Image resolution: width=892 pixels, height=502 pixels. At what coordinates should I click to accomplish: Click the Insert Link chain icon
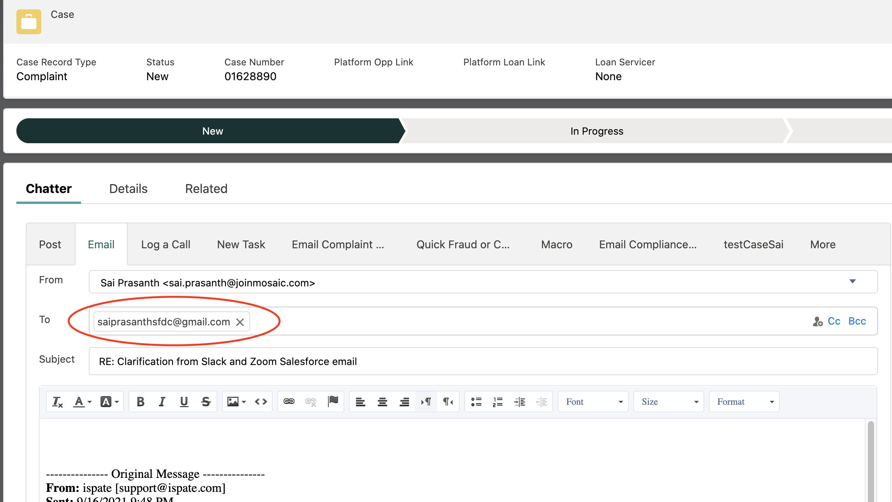pyautogui.click(x=289, y=401)
